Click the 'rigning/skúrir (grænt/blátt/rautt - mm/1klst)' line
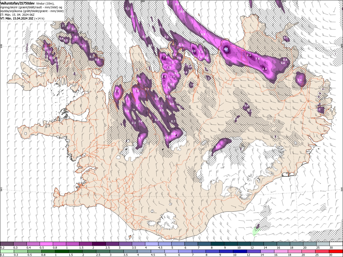 click(31, 7)
